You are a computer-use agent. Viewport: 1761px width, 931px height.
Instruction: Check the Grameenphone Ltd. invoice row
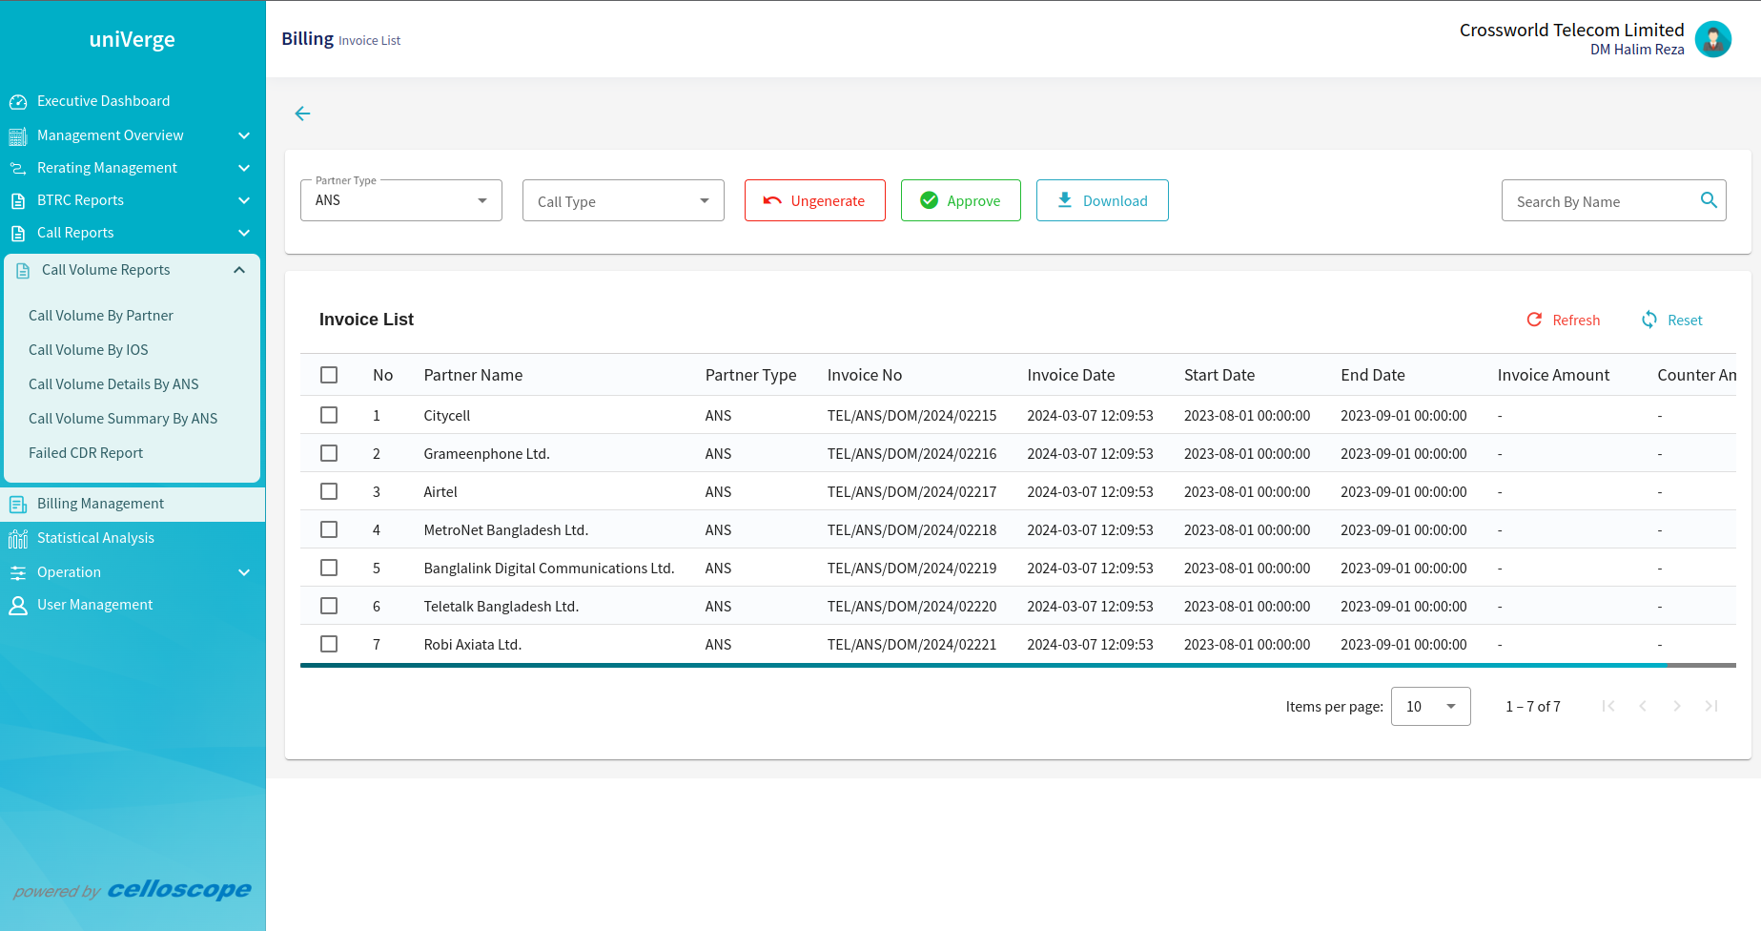(x=329, y=453)
